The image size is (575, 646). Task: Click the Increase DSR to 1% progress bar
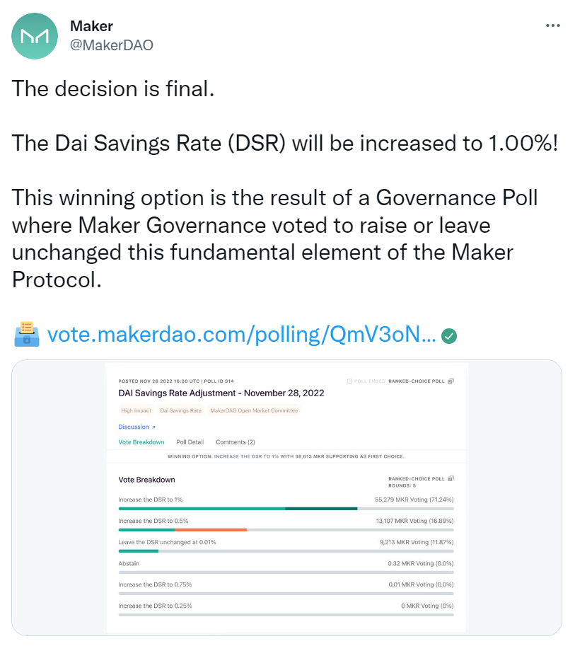(286, 509)
